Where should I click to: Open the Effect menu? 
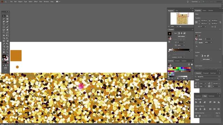click(x=36, y=1)
